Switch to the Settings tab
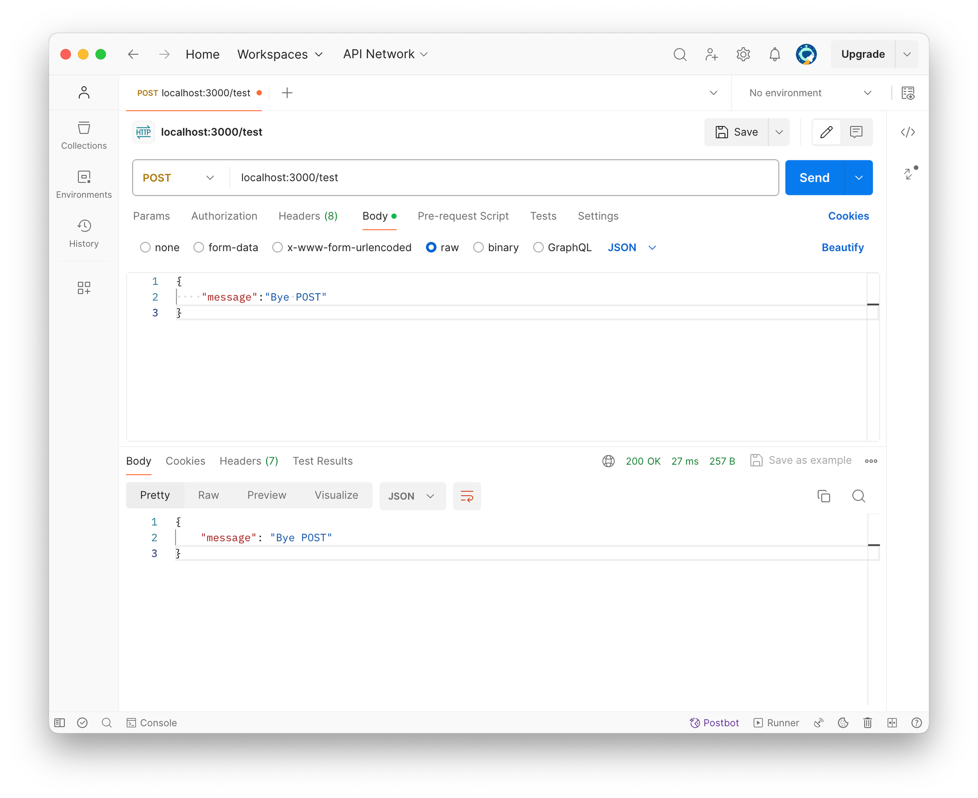Screen dimensions: 978x798 598,216
